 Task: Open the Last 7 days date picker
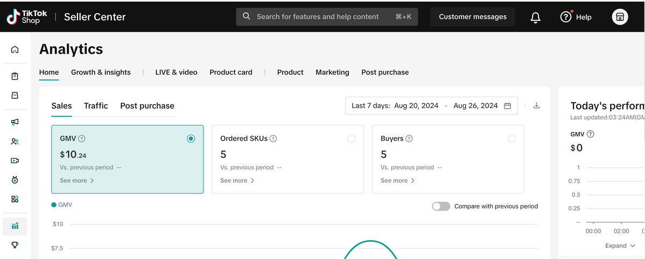coord(431,106)
